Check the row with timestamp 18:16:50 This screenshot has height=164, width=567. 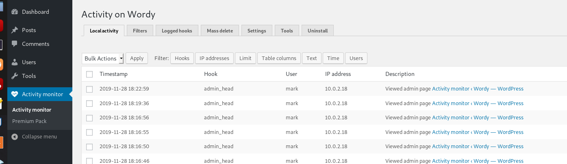pos(90,147)
